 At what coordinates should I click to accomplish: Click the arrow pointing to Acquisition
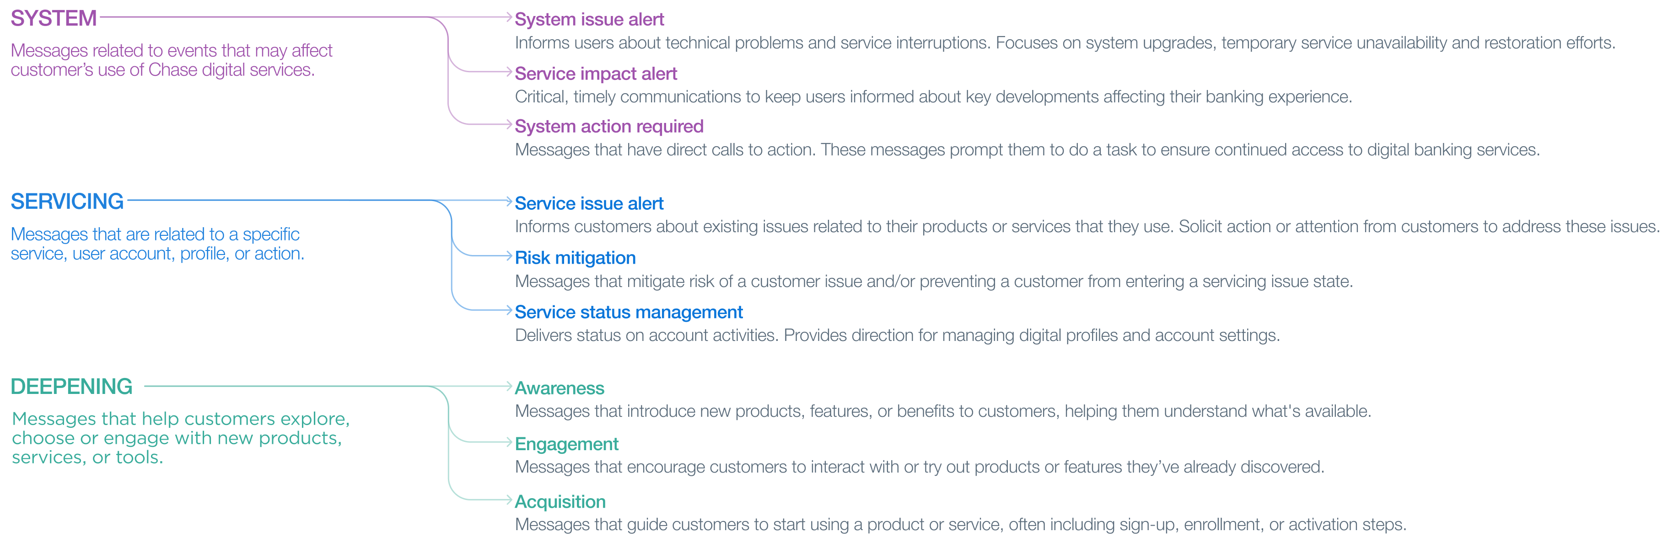(x=508, y=500)
